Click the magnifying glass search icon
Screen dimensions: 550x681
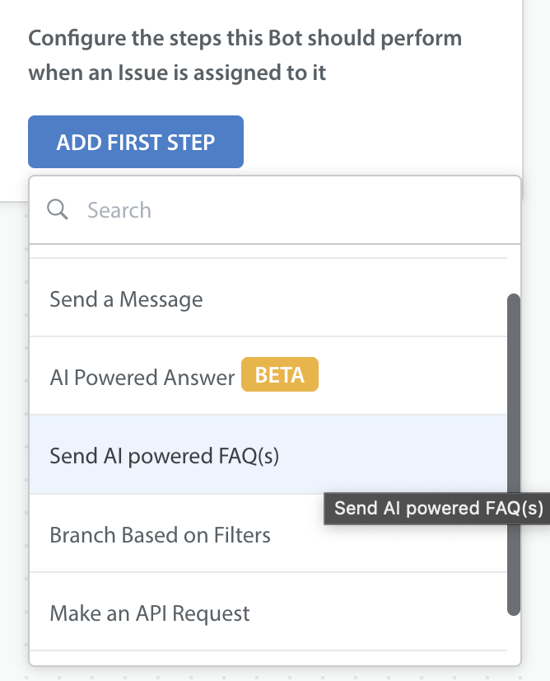[x=58, y=209]
